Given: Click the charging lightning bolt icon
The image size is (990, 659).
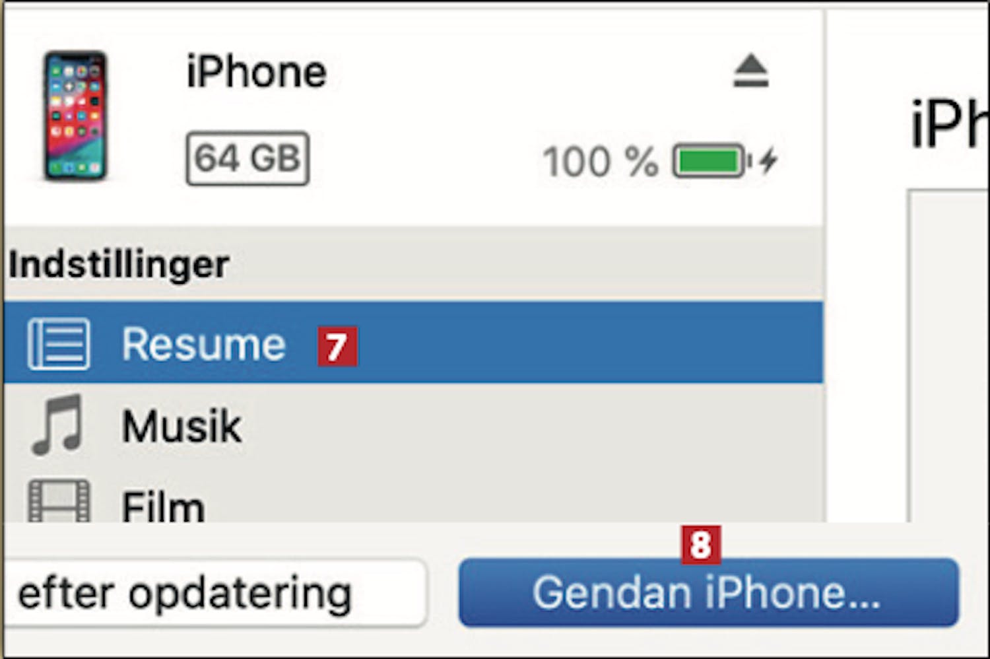Looking at the screenshot, I should (768, 160).
